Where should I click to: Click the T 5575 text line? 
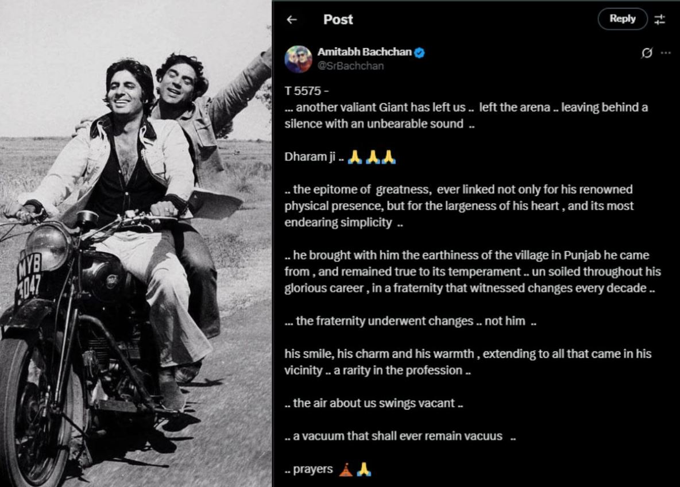coord(306,91)
